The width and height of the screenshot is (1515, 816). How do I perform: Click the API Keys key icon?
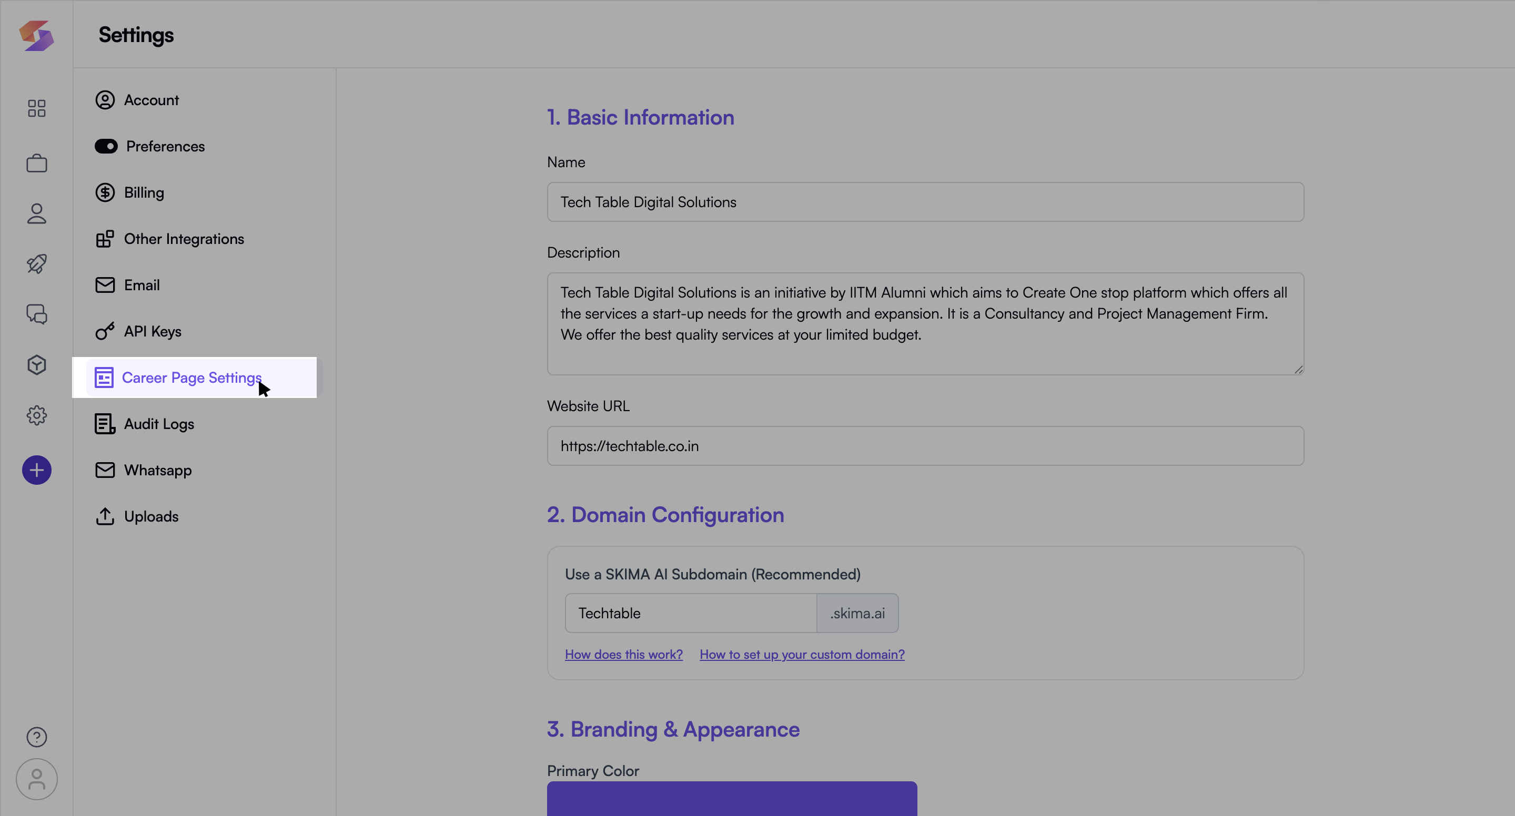pyautogui.click(x=105, y=332)
